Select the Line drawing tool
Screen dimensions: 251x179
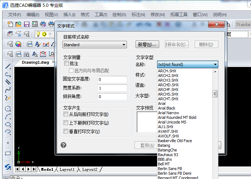[8, 67]
